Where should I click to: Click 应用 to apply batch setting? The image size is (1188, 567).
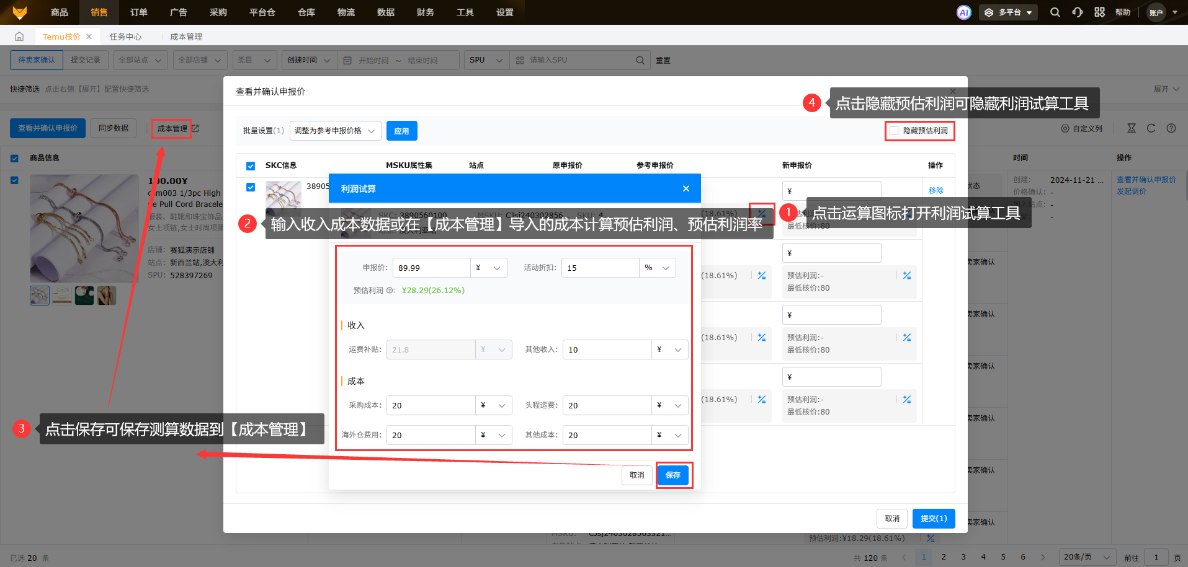coord(401,131)
